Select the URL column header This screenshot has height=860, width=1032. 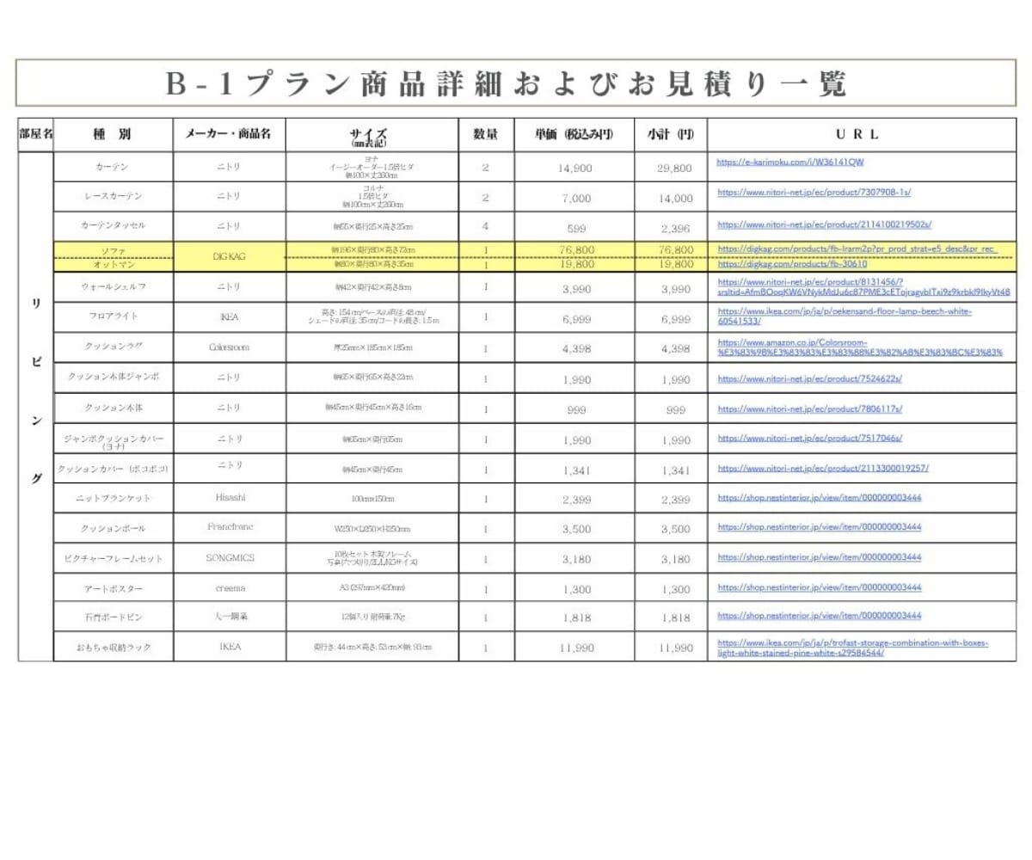[862, 134]
